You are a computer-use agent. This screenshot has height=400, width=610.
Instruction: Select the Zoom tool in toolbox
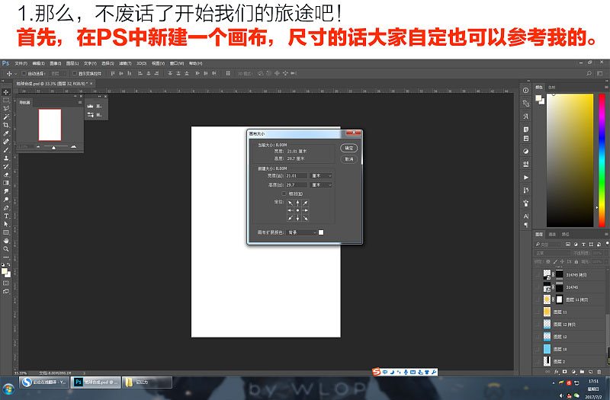click(6, 249)
